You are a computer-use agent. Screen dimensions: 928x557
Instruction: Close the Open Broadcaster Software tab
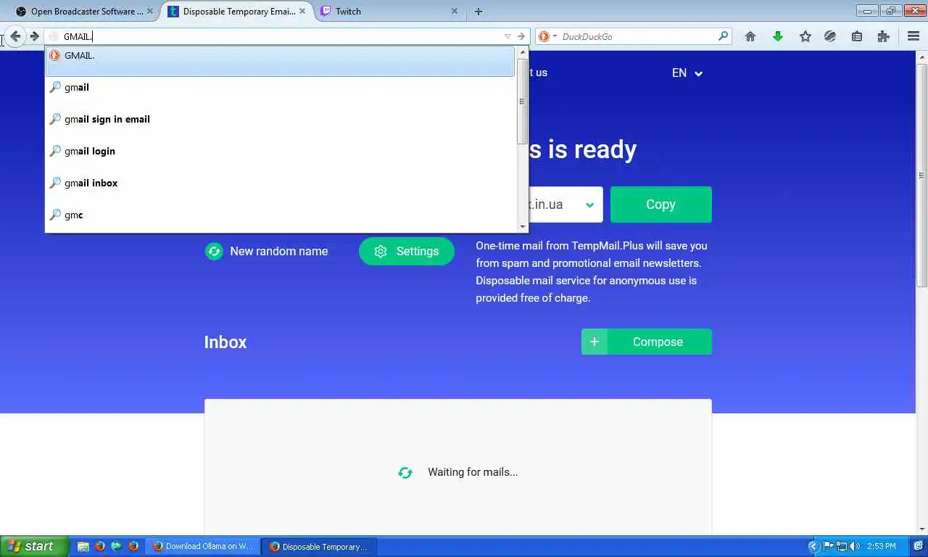point(150,11)
